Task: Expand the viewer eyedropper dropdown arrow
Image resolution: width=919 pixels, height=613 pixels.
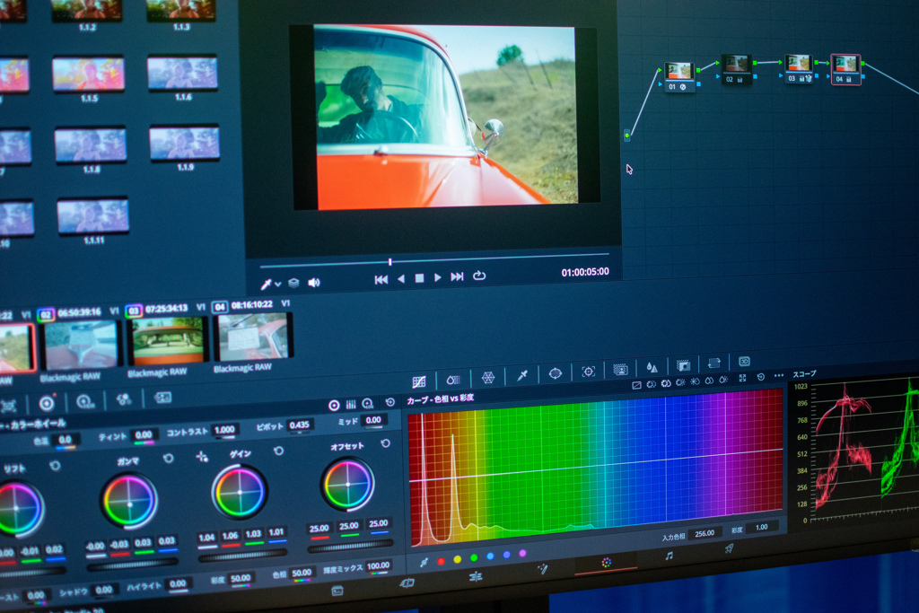Action: pyautogui.click(x=278, y=285)
